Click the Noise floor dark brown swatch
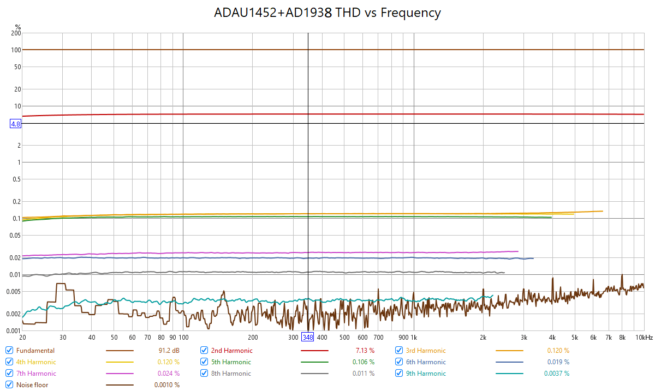The width and height of the screenshot is (655, 391). [x=120, y=385]
